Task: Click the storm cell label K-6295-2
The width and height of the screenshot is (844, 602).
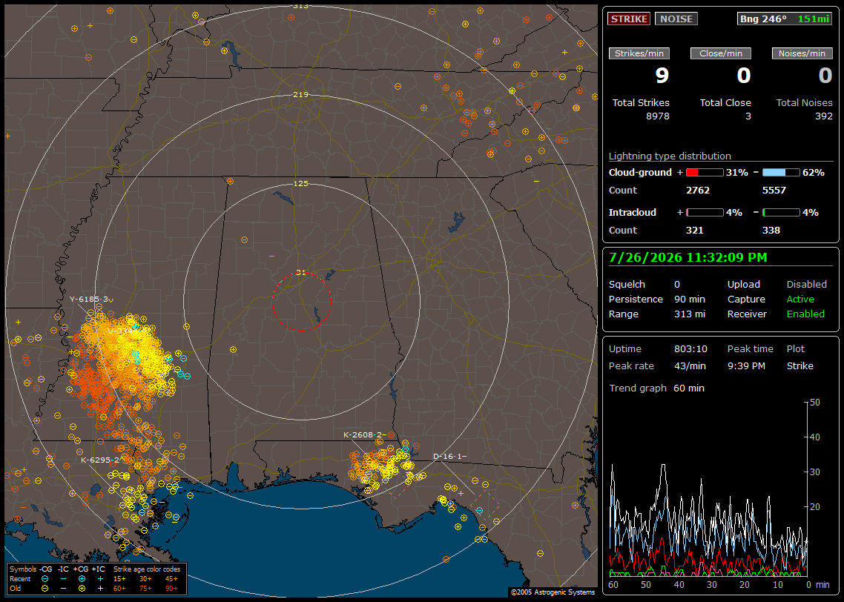Action: [100, 460]
